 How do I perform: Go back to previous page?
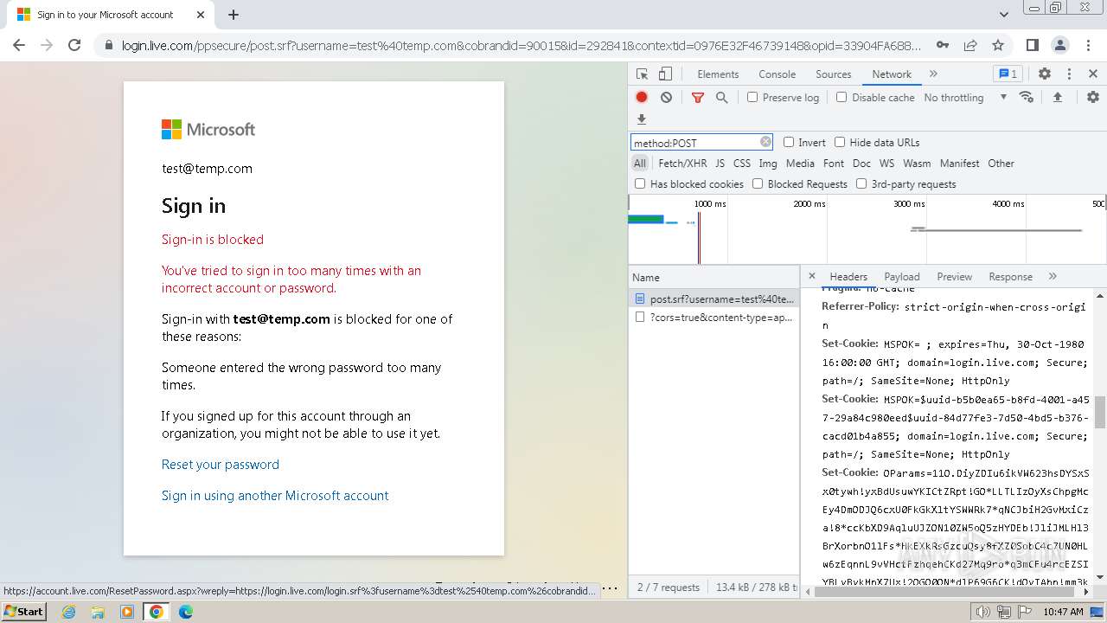[19, 45]
